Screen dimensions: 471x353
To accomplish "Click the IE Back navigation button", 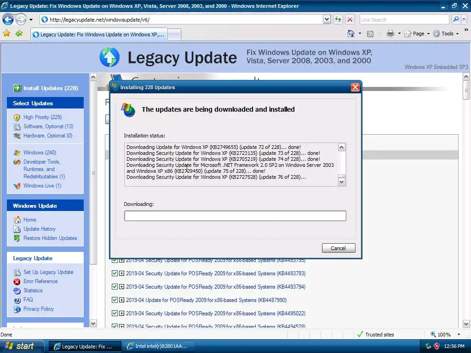I will coord(8,20).
